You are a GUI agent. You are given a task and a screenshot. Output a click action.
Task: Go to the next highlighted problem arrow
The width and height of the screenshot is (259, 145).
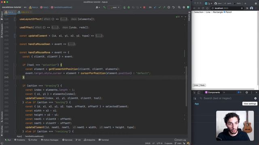[x=185, y=17]
